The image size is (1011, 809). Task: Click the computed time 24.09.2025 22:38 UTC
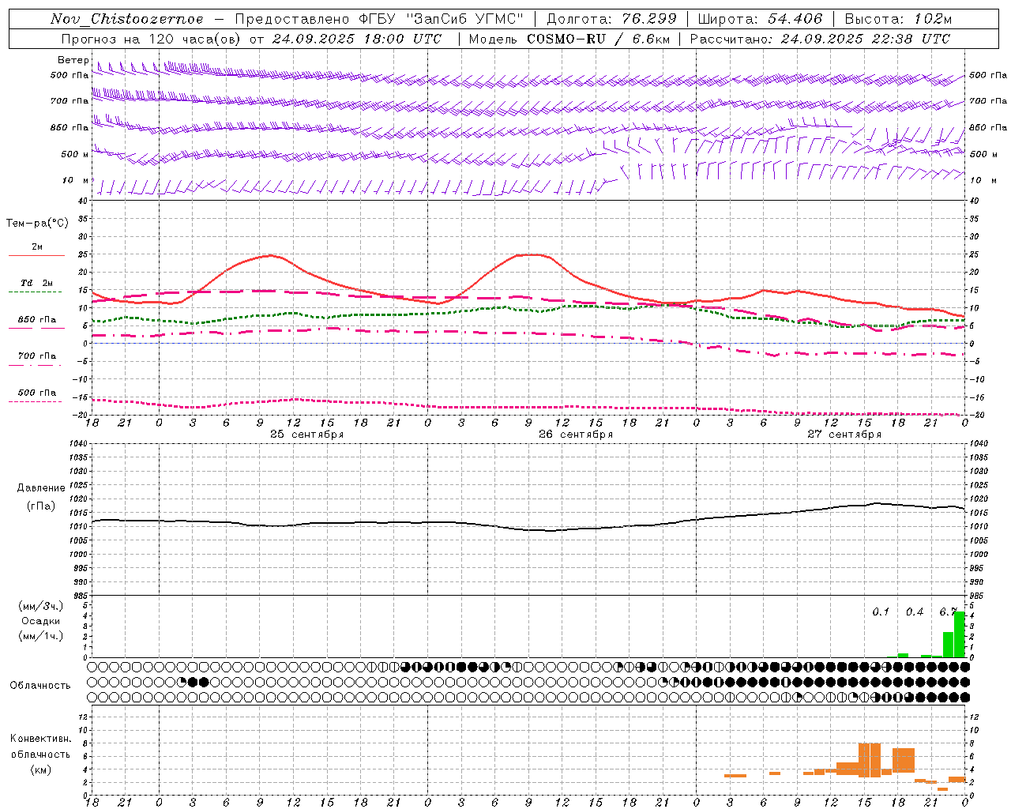pyautogui.click(x=865, y=39)
